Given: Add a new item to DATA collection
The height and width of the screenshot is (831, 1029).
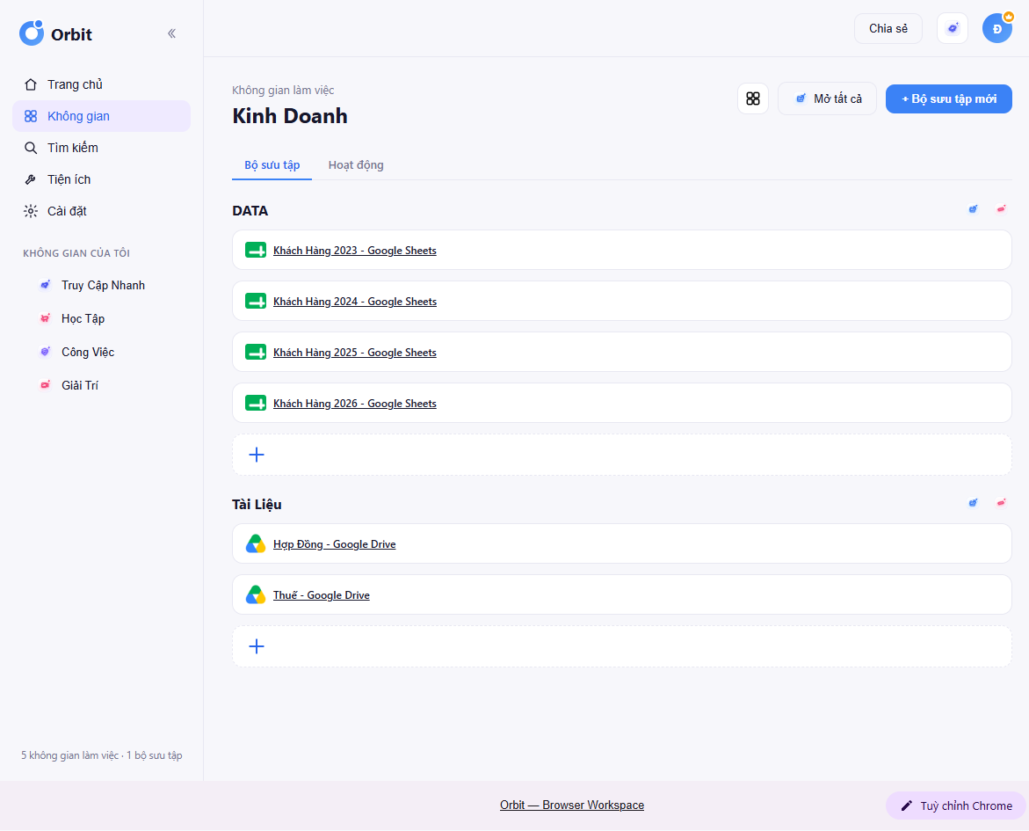Looking at the screenshot, I should click(621, 455).
